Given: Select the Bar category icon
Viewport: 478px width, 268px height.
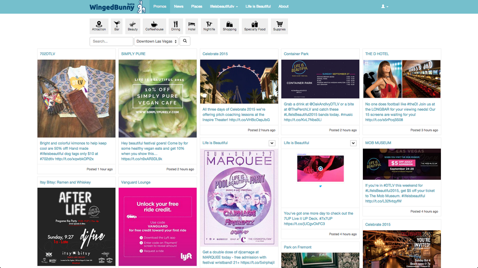Looking at the screenshot, I should [x=117, y=26].
